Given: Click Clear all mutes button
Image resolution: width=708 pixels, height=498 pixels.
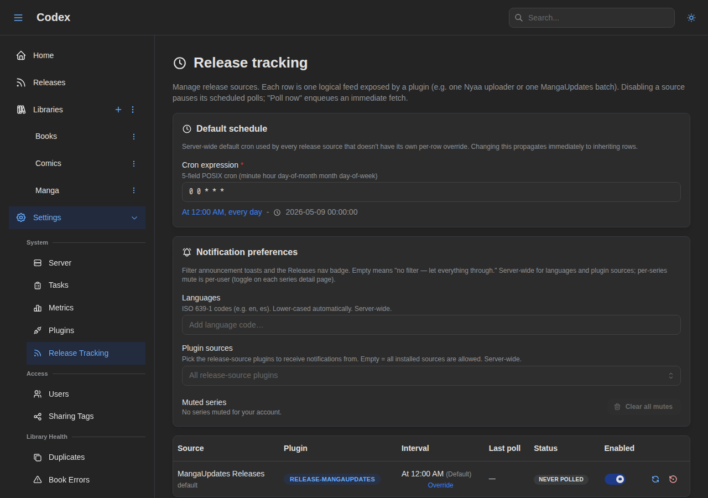Looking at the screenshot, I should point(643,407).
